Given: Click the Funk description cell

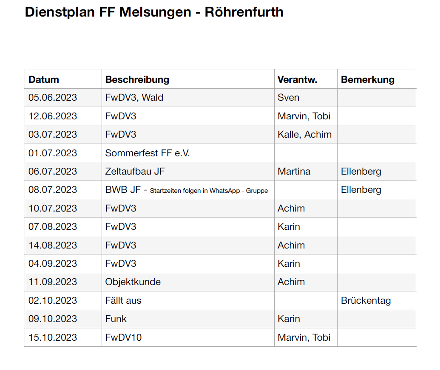Looking at the screenshot, I should [188, 319].
